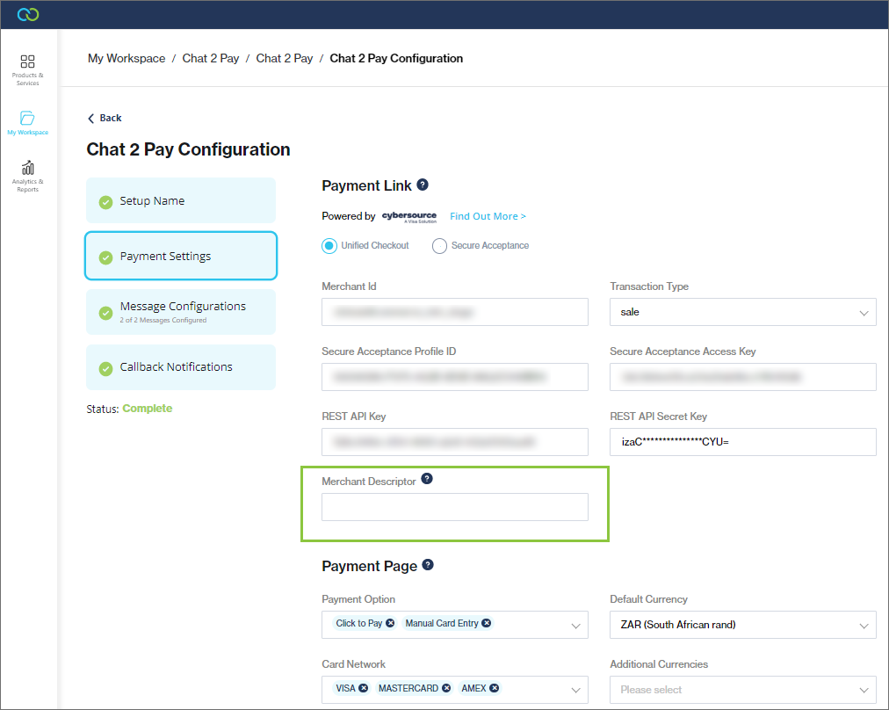Image resolution: width=889 pixels, height=710 pixels.
Task: Click the Merchant Descriptor input field
Action: point(454,507)
